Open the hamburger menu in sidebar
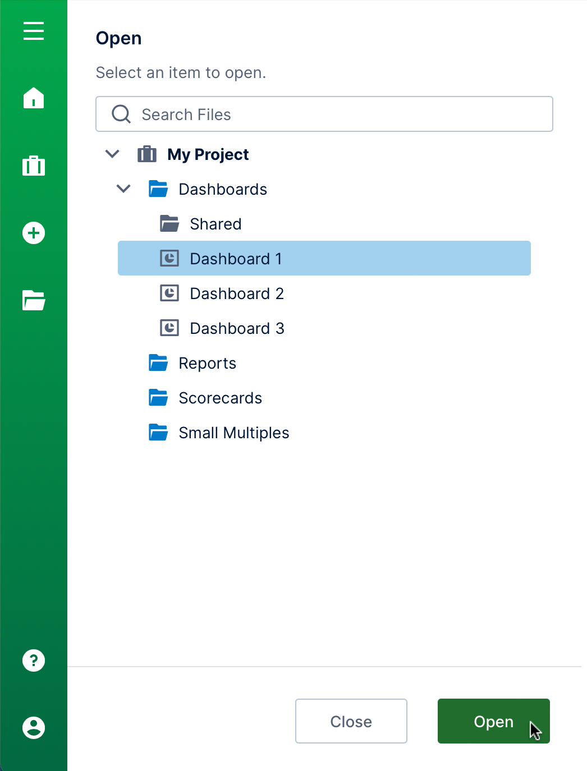Screen dimensions: 587x771 34,31
